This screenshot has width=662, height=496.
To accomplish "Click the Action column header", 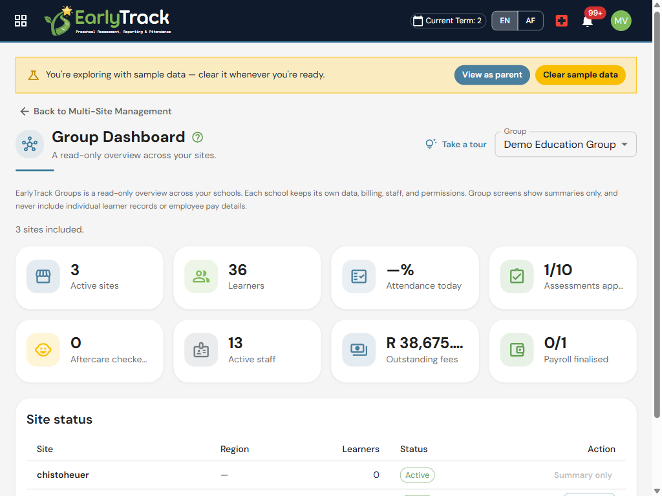I will coord(602,449).
